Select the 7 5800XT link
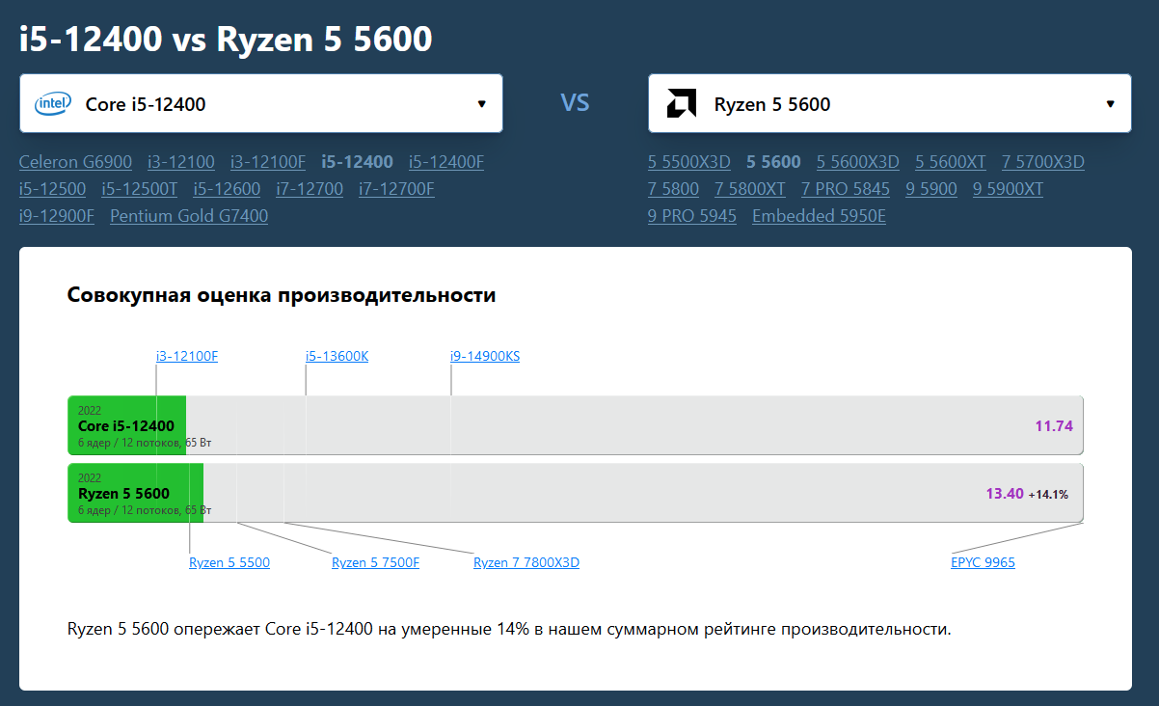The image size is (1159, 706). pos(750,189)
